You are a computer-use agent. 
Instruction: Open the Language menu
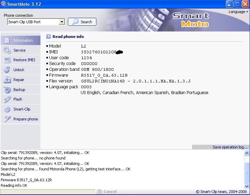click(238, 12)
